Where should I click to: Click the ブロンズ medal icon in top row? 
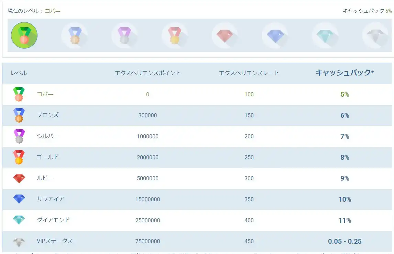pos(75,35)
